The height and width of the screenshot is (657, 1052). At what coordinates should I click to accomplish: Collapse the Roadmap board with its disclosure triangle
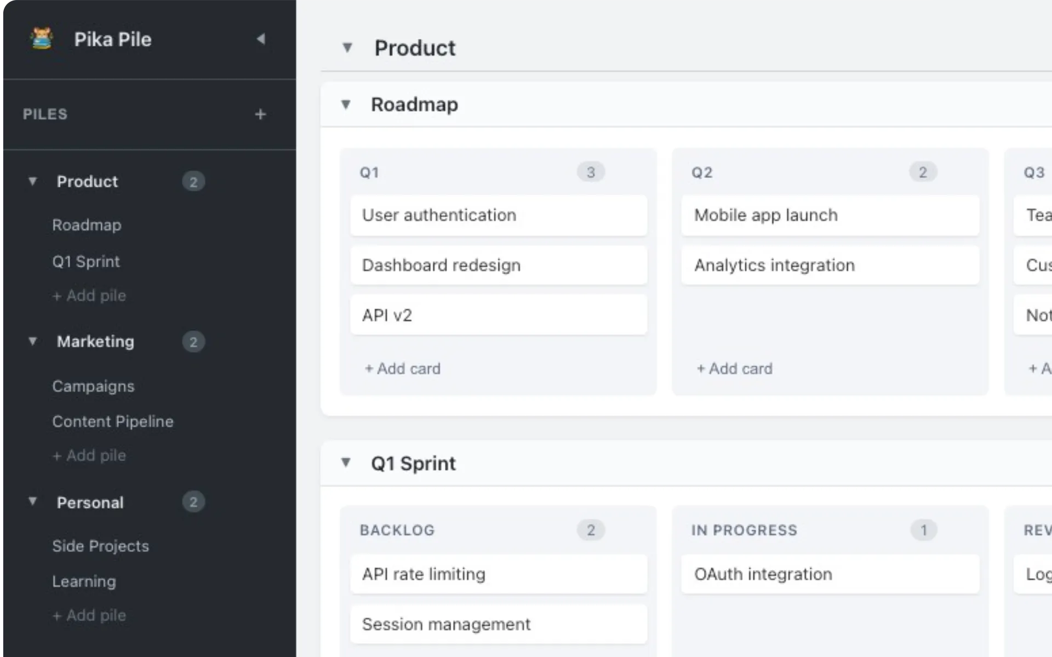pyautogui.click(x=347, y=104)
